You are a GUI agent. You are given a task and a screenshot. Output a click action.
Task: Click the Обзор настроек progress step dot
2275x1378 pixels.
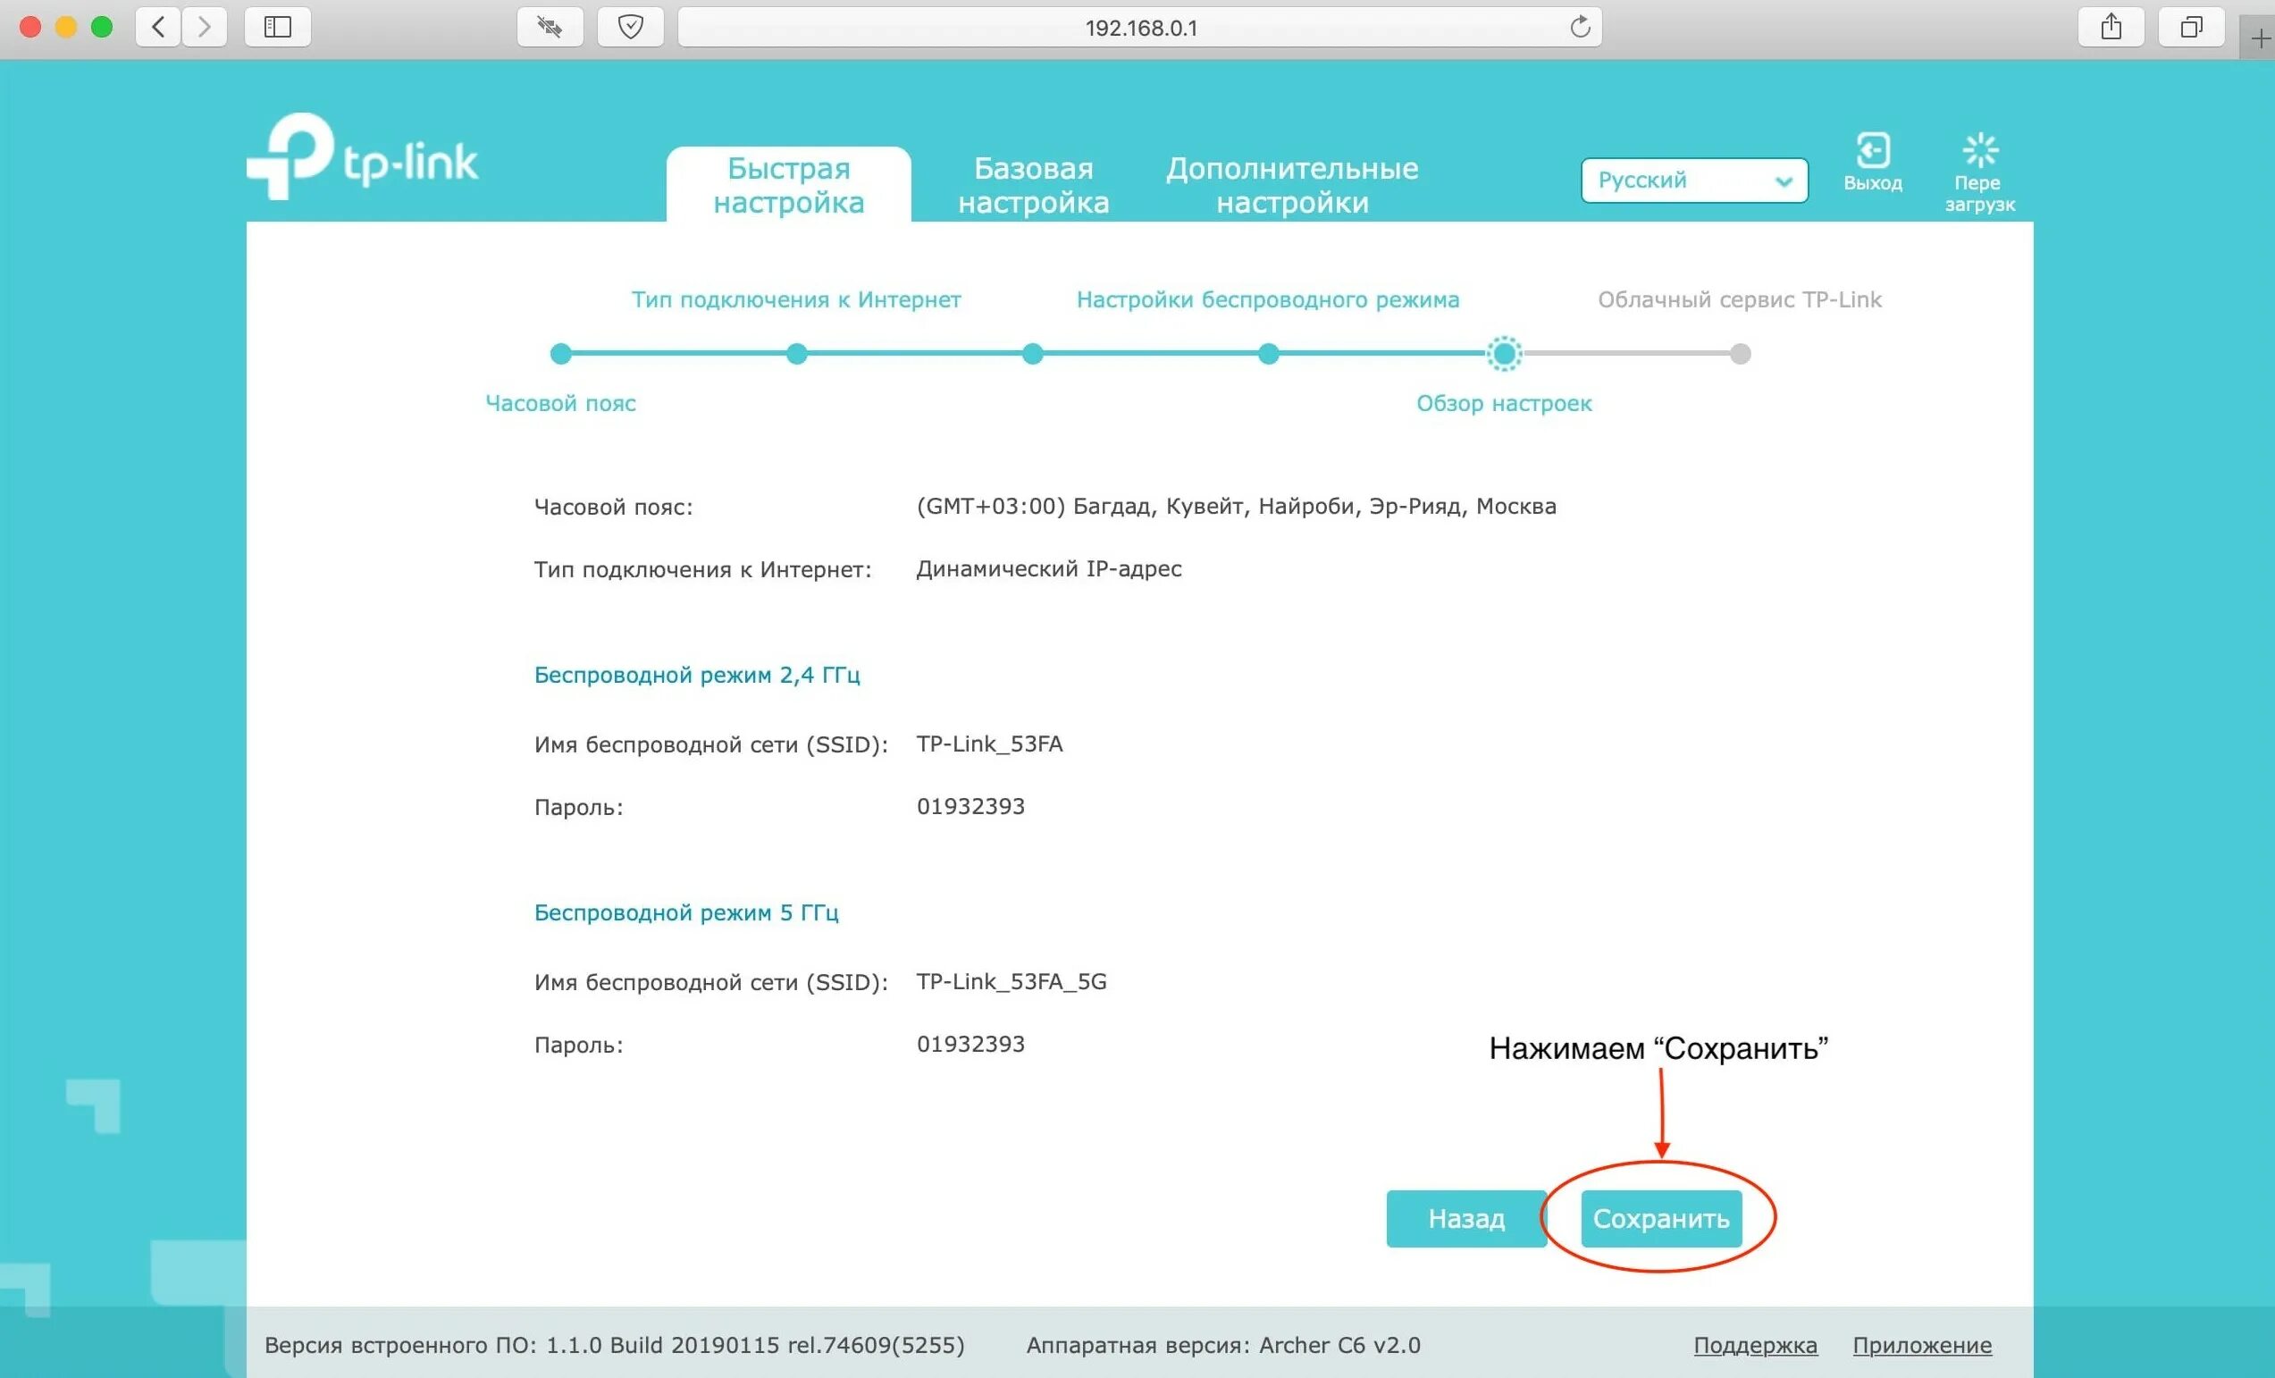1503,354
